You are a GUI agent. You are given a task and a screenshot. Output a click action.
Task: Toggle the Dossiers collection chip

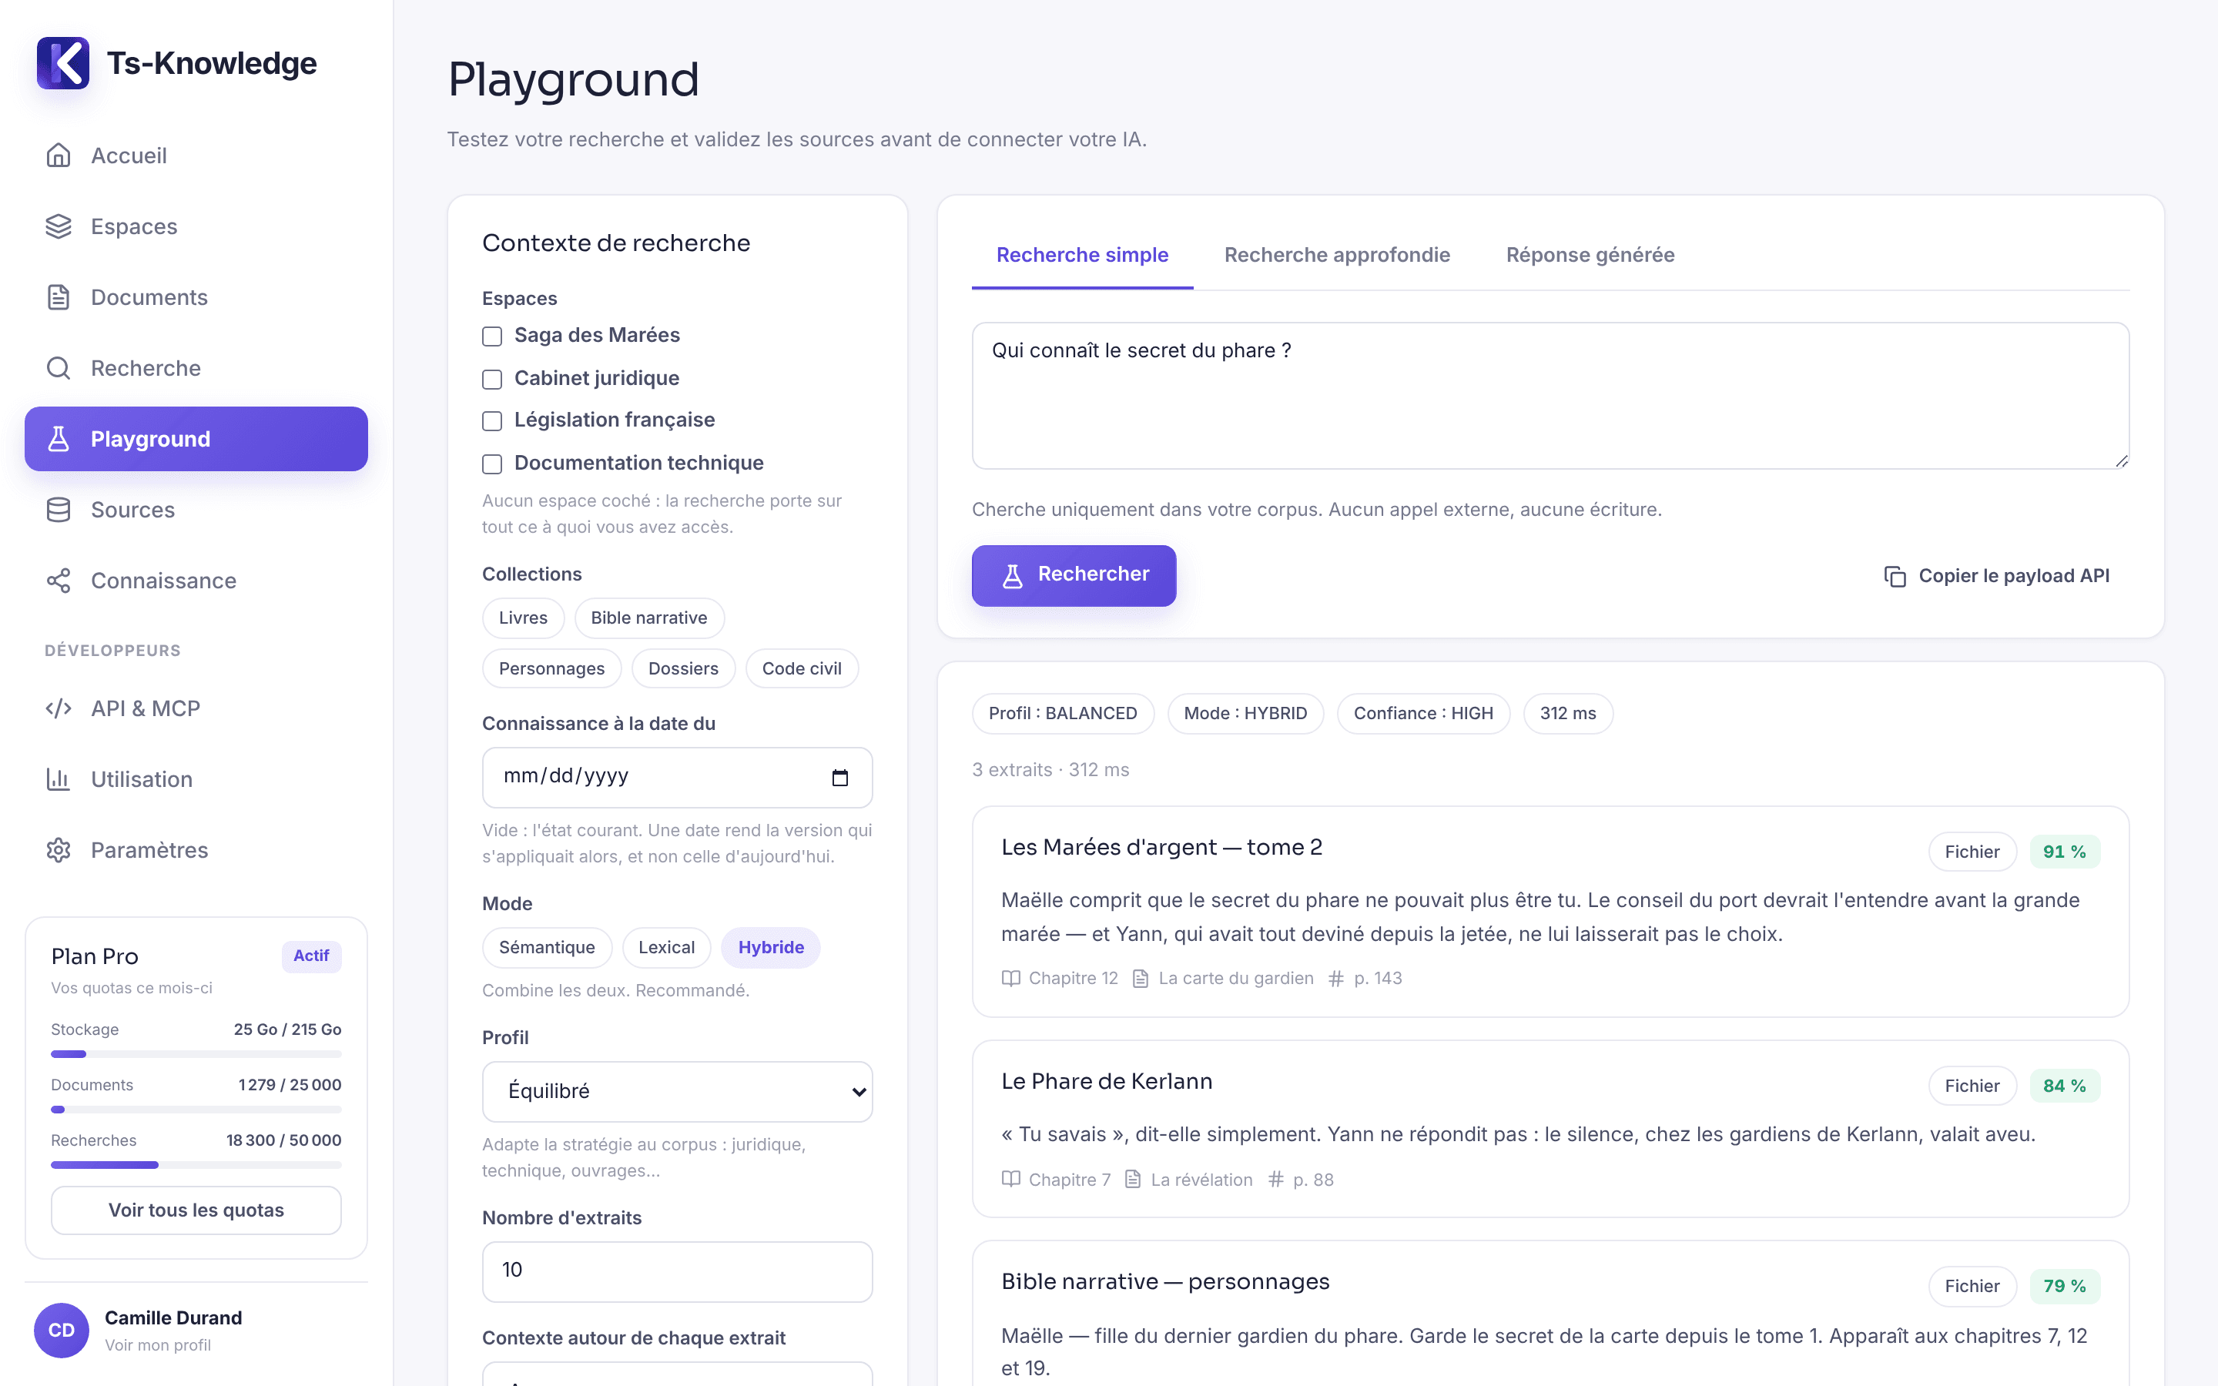click(683, 668)
